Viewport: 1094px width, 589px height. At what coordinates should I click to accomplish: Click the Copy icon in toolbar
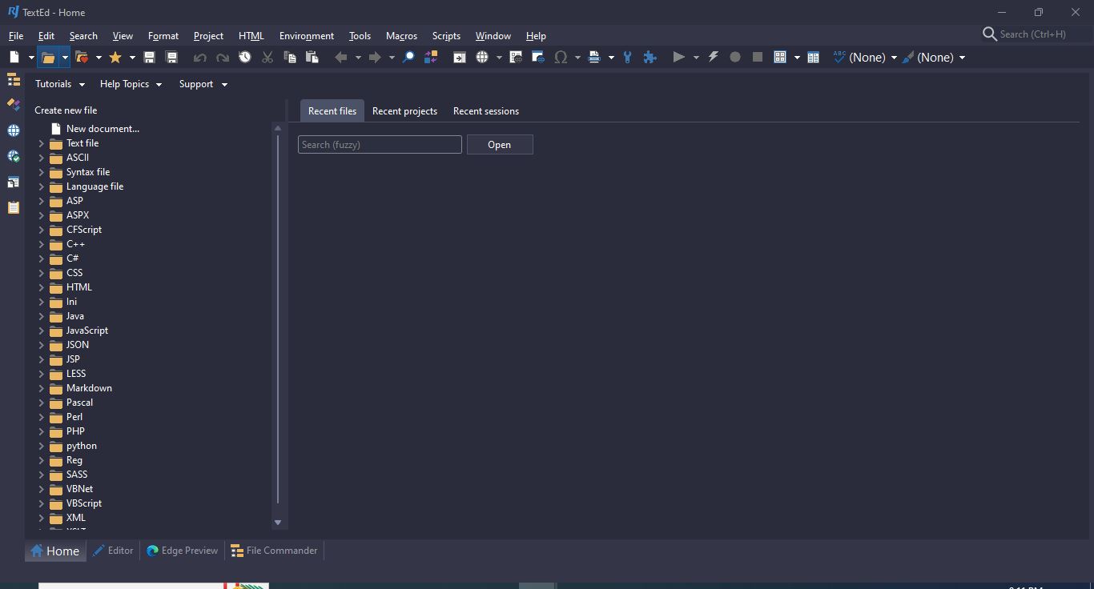click(x=290, y=58)
